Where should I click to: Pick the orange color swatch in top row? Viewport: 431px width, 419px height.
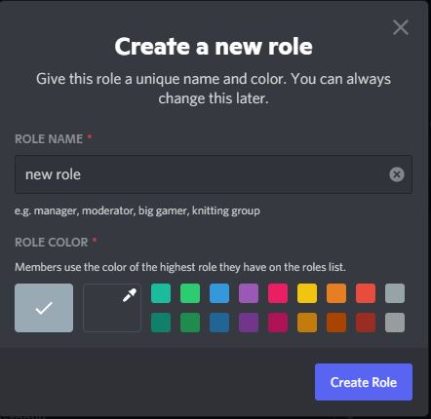tap(336, 293)
